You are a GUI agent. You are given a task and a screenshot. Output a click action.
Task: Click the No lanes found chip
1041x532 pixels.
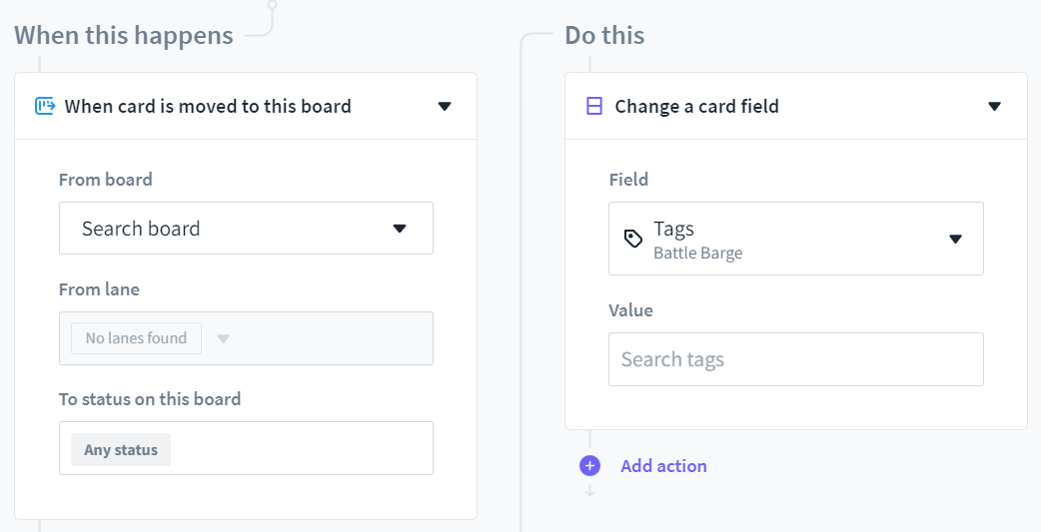coord(136,338)
